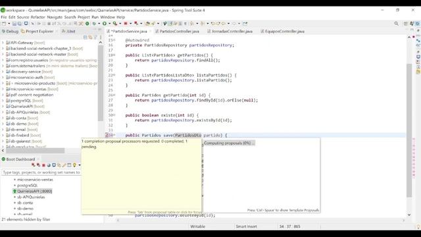This screenshot has height=237, width=421.
Task: Click Link with Editor icon in Project Explorer
Action: (x=90, y=37)
